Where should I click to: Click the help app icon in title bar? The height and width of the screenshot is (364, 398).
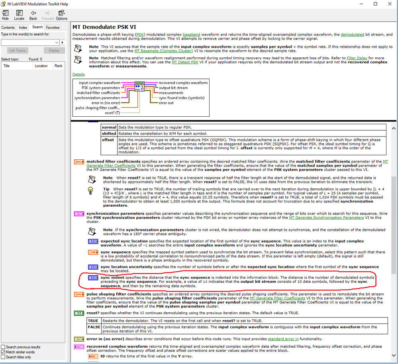click(3, 4)
